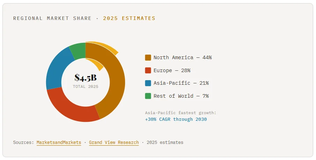Click the MarketsandMarkets source link
The width and height of the screenshot is (316, 160).
[x=59, y=142]
